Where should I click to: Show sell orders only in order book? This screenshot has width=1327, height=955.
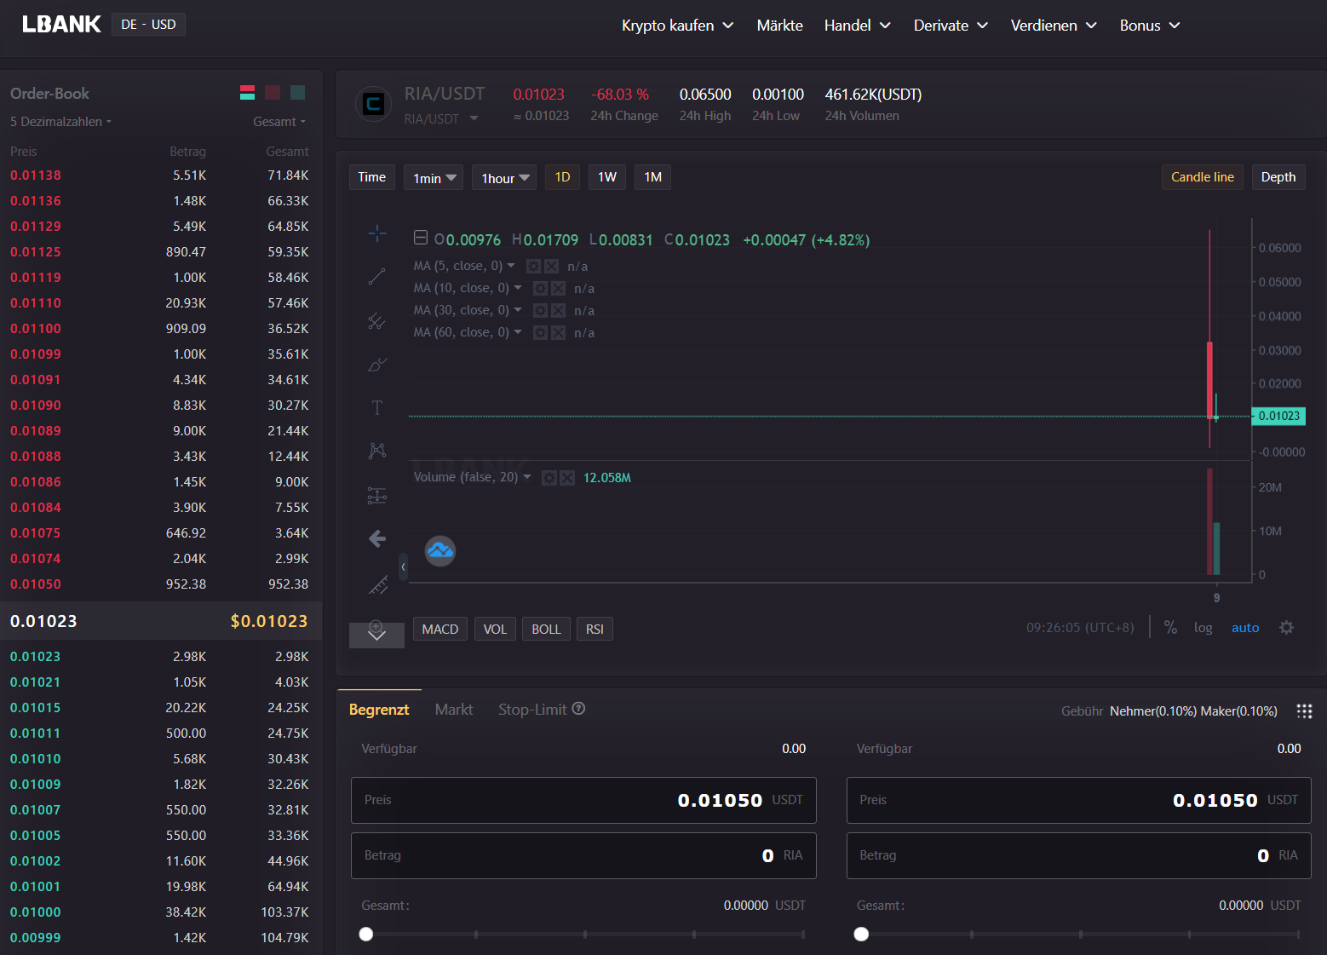(x=273, y=93)
